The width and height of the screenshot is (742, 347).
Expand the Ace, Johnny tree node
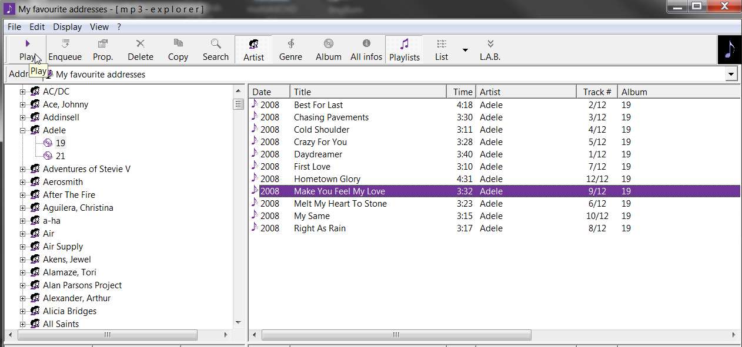point(23,105)
